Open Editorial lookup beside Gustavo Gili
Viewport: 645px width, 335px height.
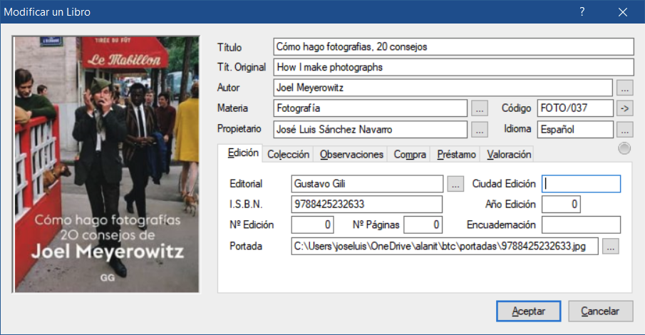pyautogui.click(x=455, y=184)
